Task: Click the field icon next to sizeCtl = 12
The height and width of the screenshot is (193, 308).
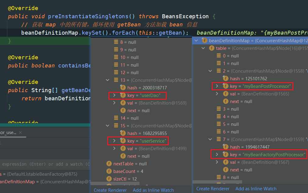Action: [109, 179]
